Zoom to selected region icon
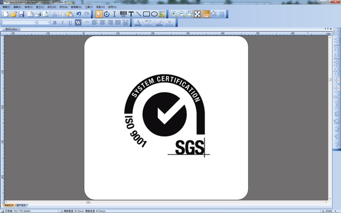 (190, 14)
